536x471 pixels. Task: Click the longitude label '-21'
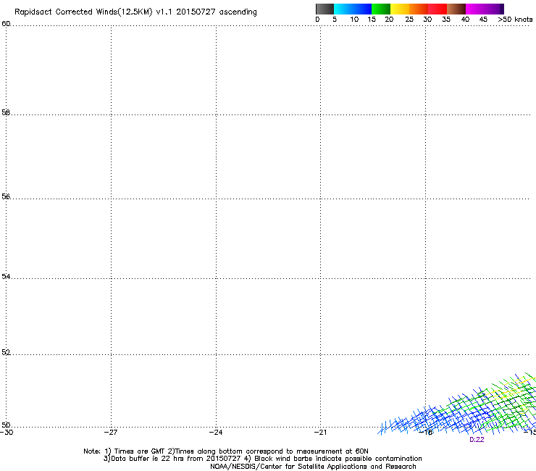coord(320,433)
